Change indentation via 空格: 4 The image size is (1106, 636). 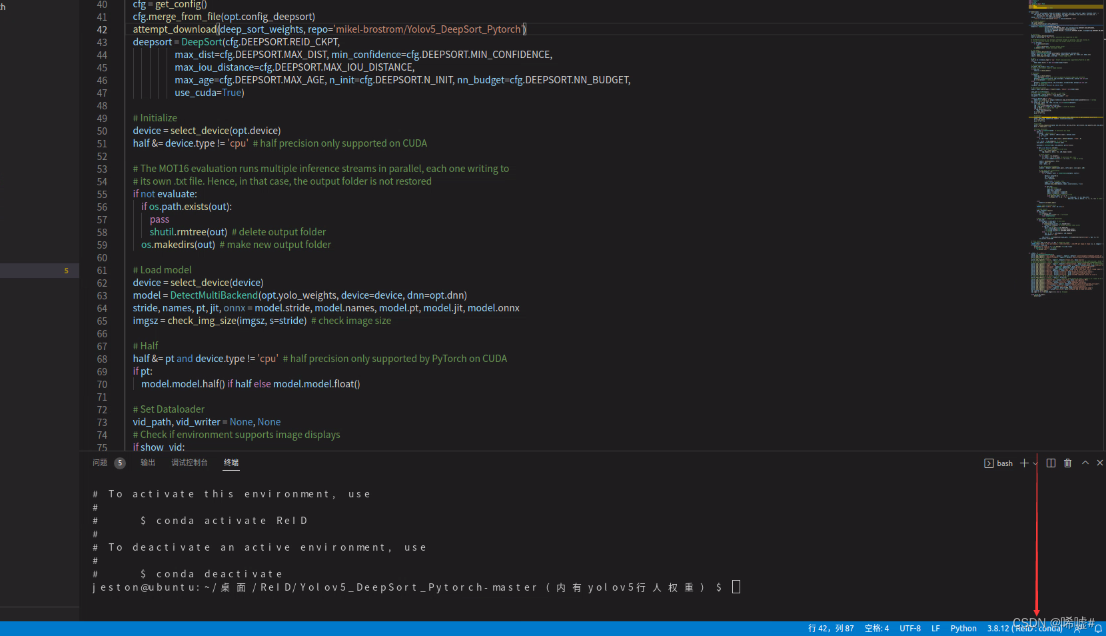tap(877, 629)
